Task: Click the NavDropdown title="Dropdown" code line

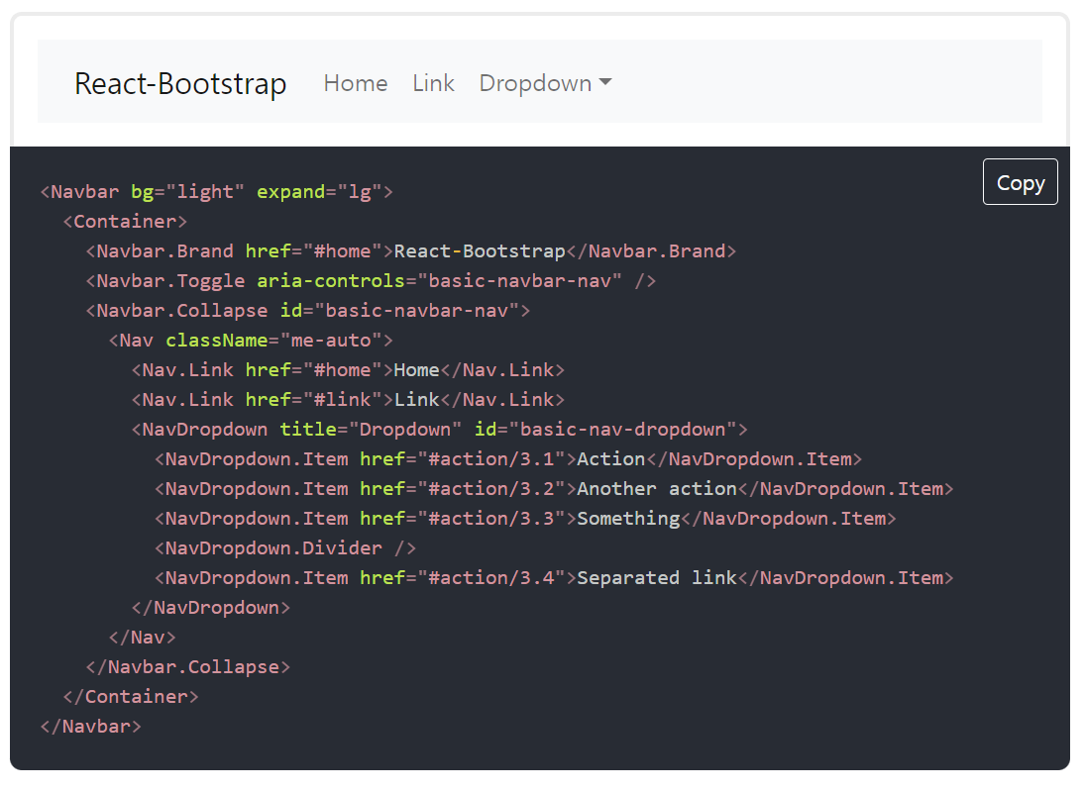Action: coord(439,430)
